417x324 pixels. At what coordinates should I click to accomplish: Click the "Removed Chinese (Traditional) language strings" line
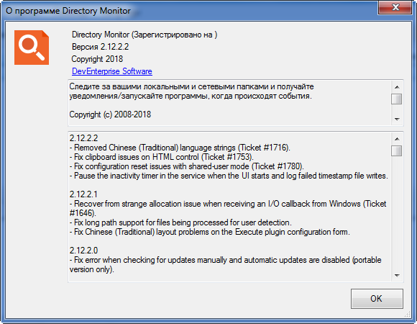tap(180, 148)
